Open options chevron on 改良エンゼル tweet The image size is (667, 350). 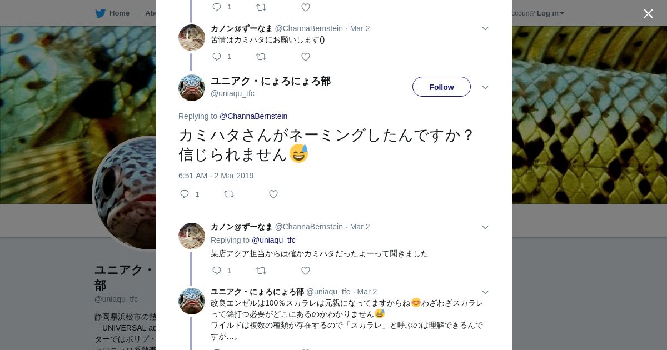tap(485, 292)
